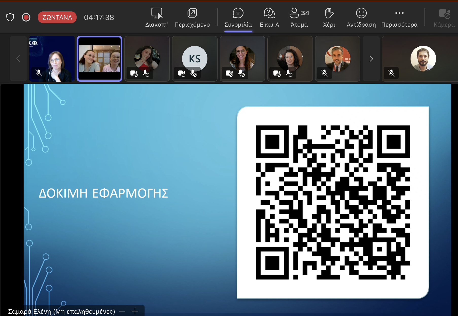
Task: Click muted mic icon on the bearded man's tile
Action: pyautogui.click(x=391, y=73)
